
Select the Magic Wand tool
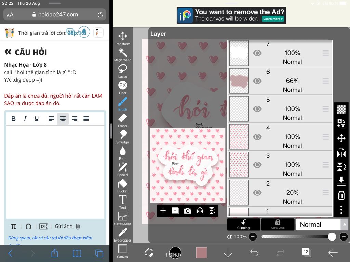coord(123,55)
